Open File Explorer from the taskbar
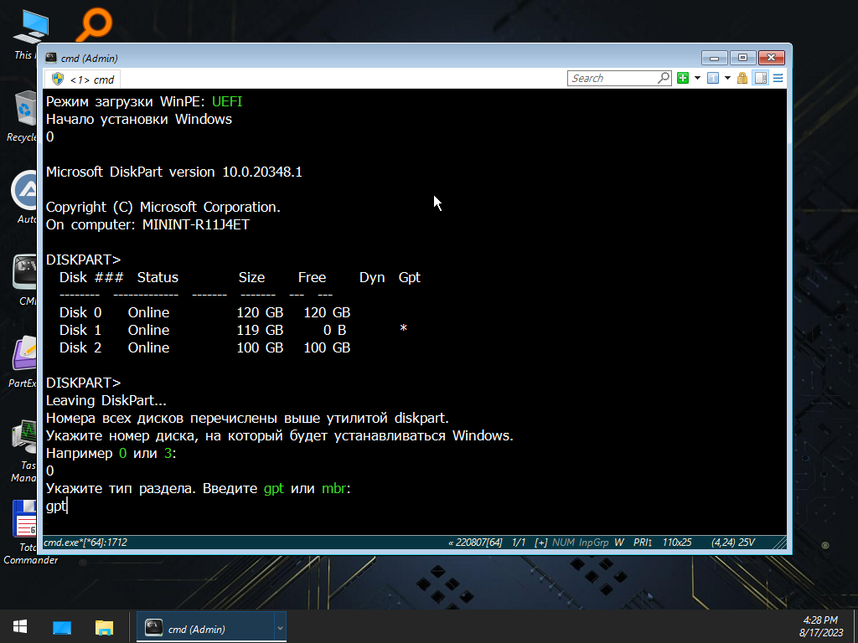This screenshot has height=643, width=858. click(x=104, y=627)
